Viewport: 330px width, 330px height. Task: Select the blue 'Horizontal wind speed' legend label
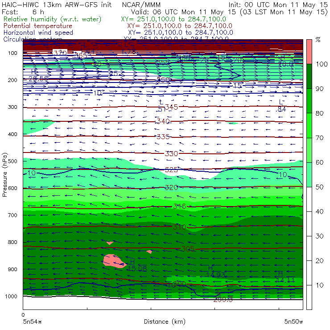pyautogui.click(x=38, y=33)
